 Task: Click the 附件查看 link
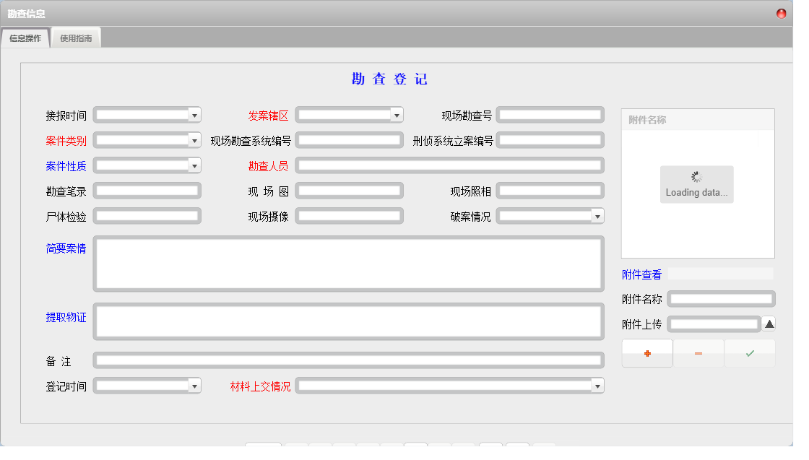641,274
